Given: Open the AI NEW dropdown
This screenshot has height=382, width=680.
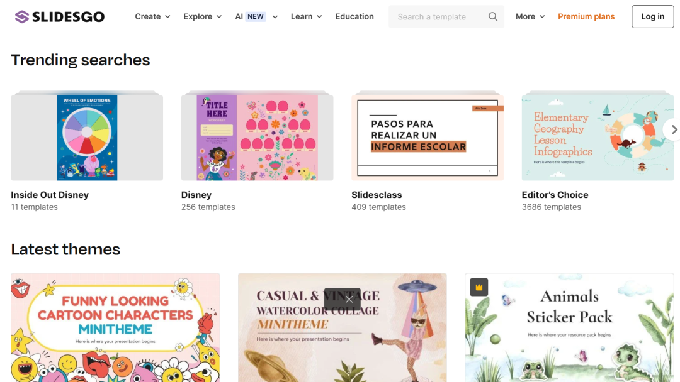Looking at the screenshot, I should (x=256, y=17).
